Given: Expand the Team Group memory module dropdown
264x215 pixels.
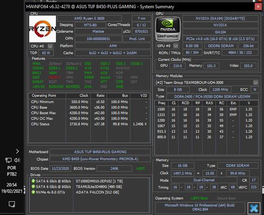Looking at the screenshot, I should click(256, 82).
